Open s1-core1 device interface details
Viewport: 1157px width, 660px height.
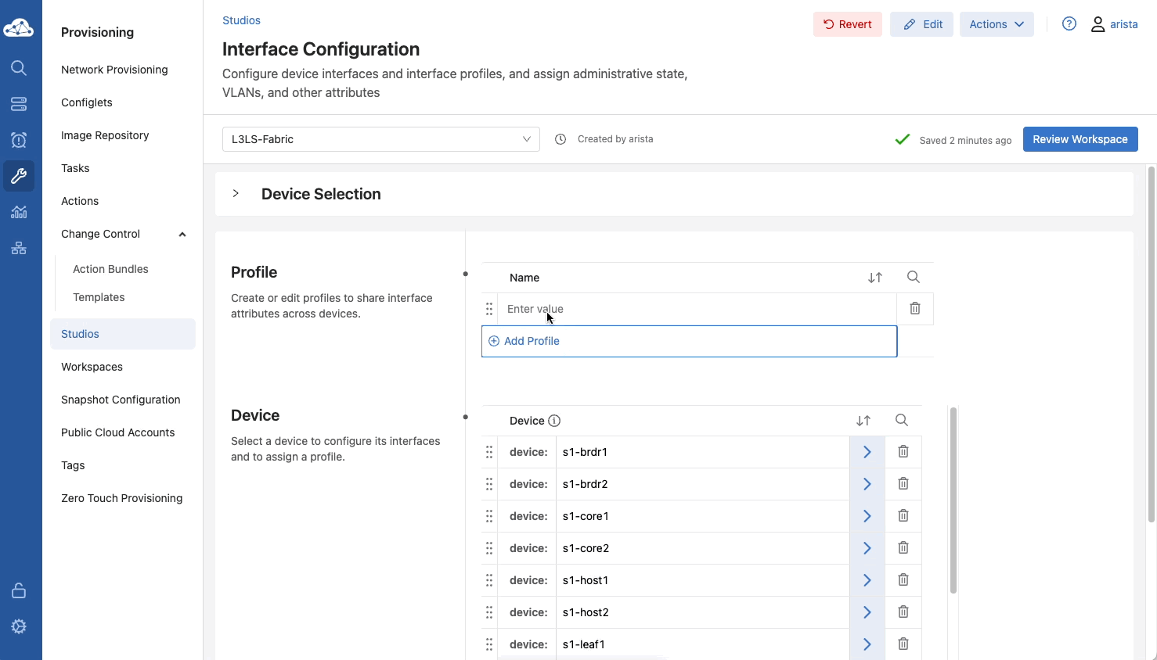867,516
